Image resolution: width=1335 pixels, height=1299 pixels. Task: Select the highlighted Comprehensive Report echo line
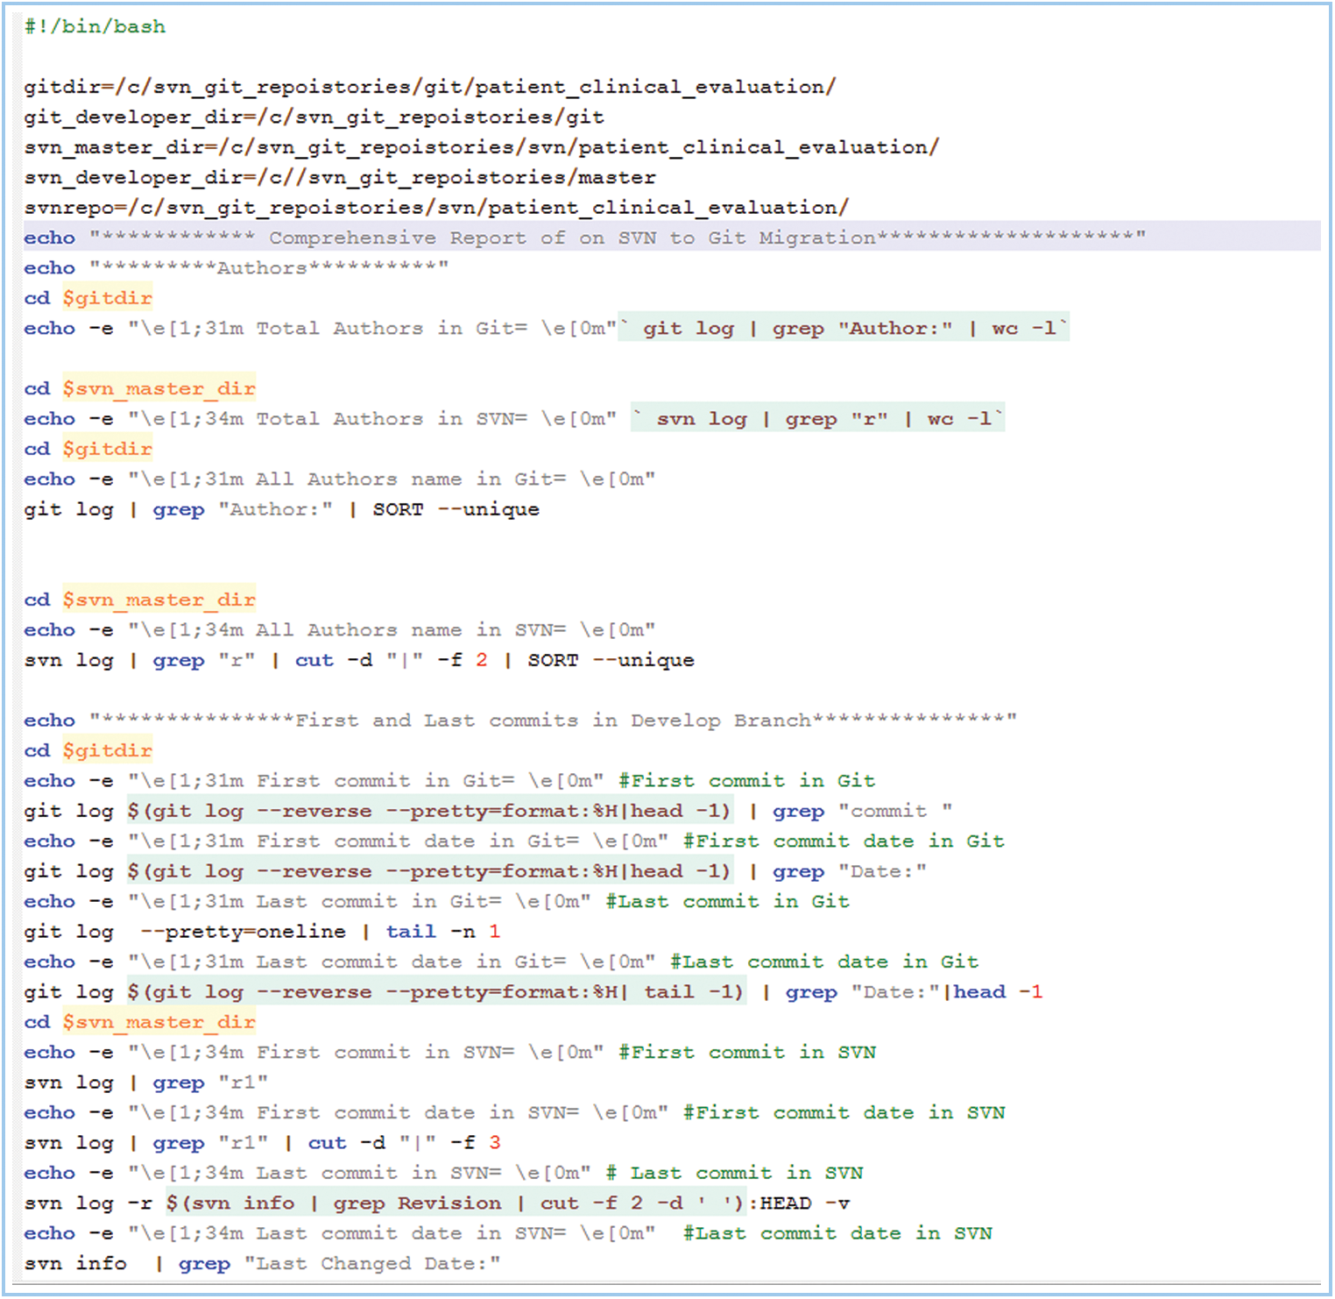click(584, 238)
